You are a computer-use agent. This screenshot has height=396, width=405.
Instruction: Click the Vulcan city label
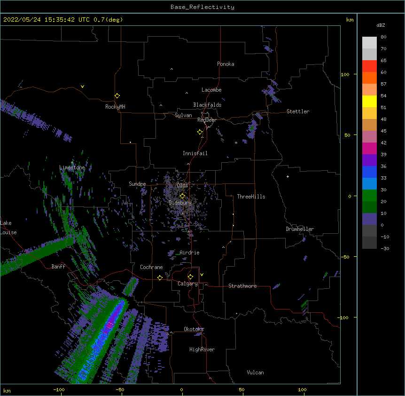255,372
